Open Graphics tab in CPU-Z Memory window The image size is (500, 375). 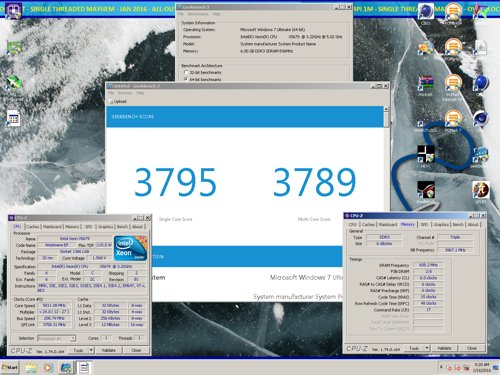coord(441,225)
